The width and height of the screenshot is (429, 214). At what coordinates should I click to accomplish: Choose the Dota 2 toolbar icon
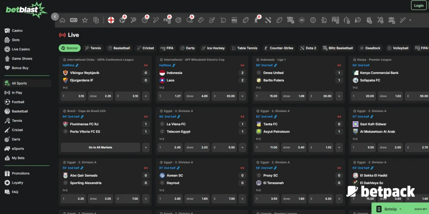coord(268,20)
